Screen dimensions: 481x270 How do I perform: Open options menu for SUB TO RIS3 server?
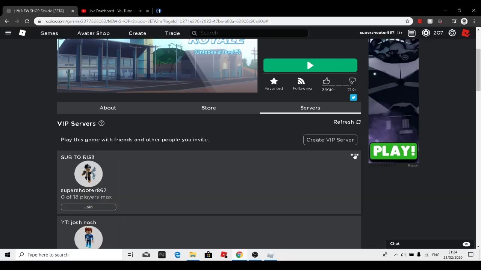(354, 155)
